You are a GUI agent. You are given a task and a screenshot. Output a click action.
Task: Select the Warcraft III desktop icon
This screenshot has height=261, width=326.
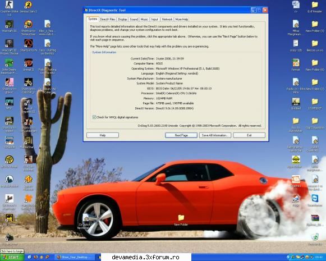(9, 24)
